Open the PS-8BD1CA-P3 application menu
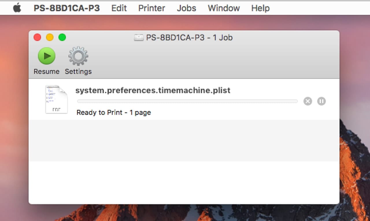The height and width of the screenshot is (221, 370). point(67,8)
